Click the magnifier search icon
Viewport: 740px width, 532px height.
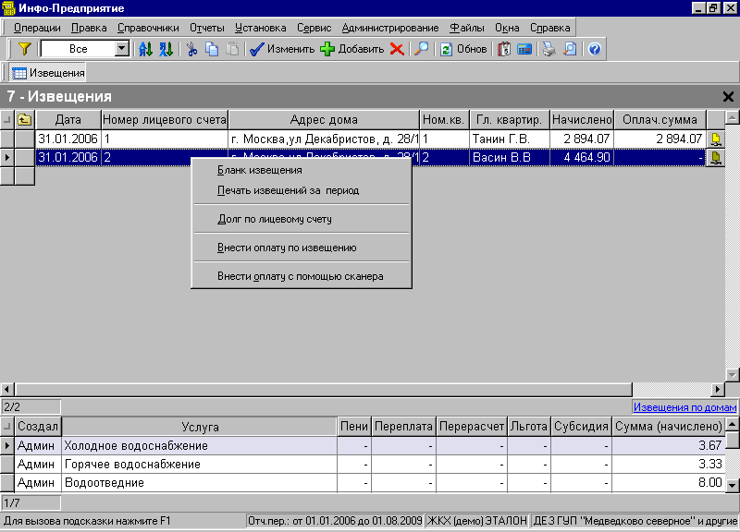[x=421, y=49]
